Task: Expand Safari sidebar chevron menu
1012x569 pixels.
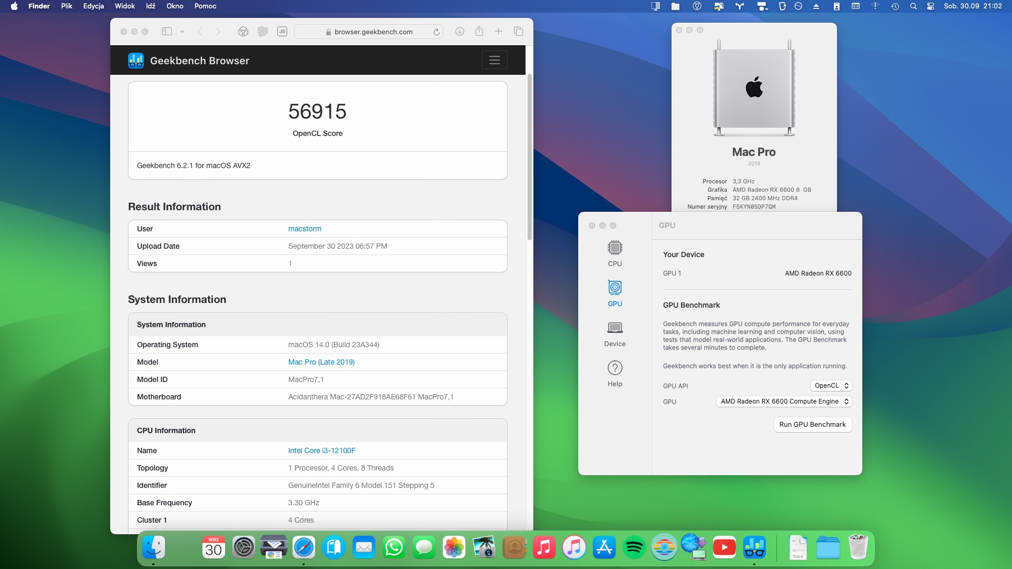Action: (182, 32)
